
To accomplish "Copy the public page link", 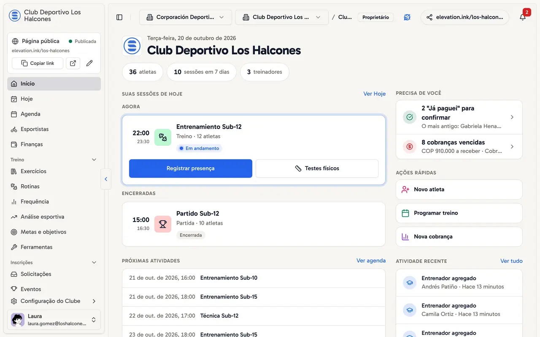I will [x=38, y=63].
